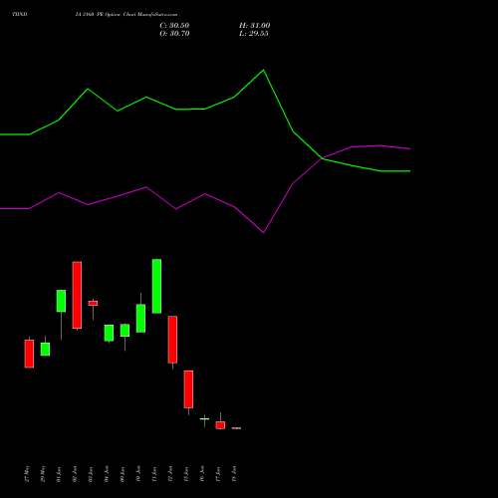The width and height of the screenshot is (498, 498).
Task: Click the purple indicator line at its lowest dip
Action: click(264, 232)
